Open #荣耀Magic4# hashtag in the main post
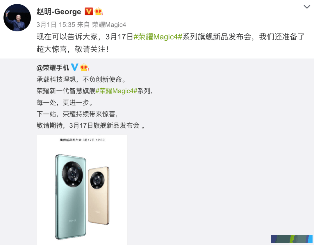Screen dimensions: 314x245 click(158, 37)
